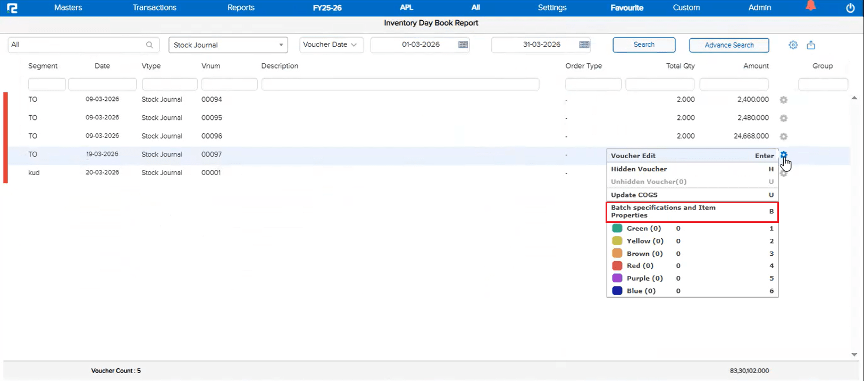
Task: Open report settings gear beside Advance Search
Action: (793, 45)
